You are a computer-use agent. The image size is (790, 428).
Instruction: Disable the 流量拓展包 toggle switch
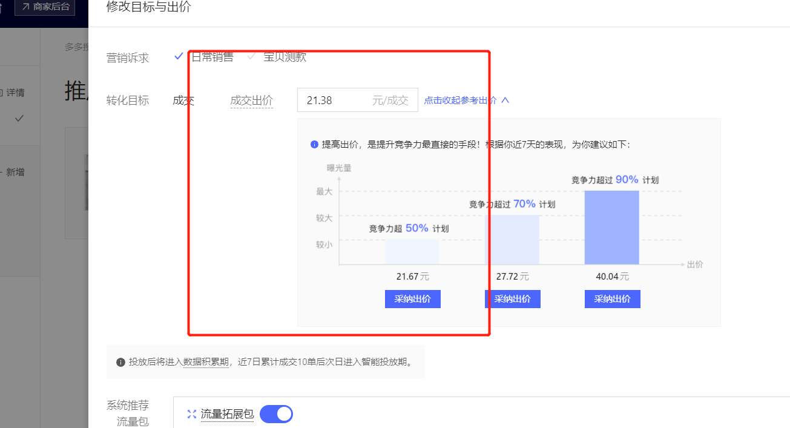pos(276,414)
